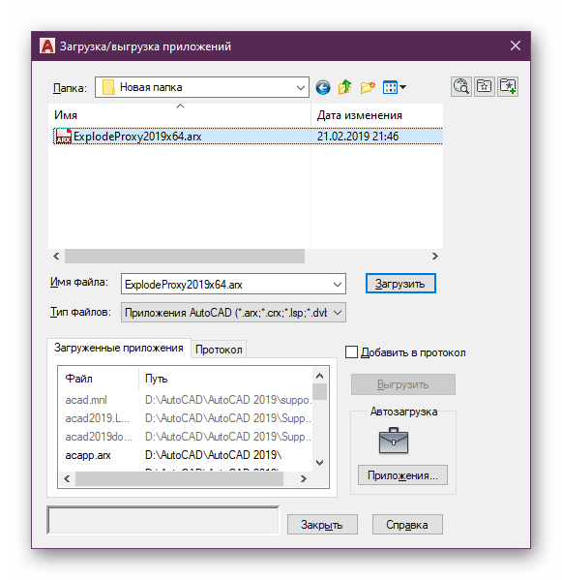This screenshot has width=562, height=580.
Task: Sort by the Дата изменения column header
Action: pyautogui.click(x=377, y=115)
